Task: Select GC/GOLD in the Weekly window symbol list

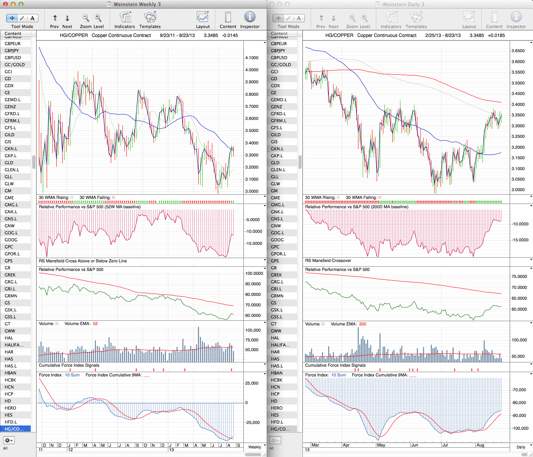Action: pos(15,65)
